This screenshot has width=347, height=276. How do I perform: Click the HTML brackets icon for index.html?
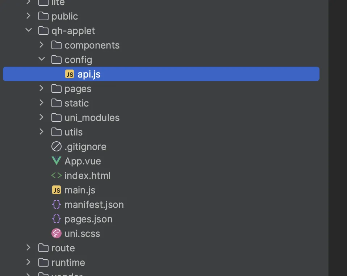56,176
